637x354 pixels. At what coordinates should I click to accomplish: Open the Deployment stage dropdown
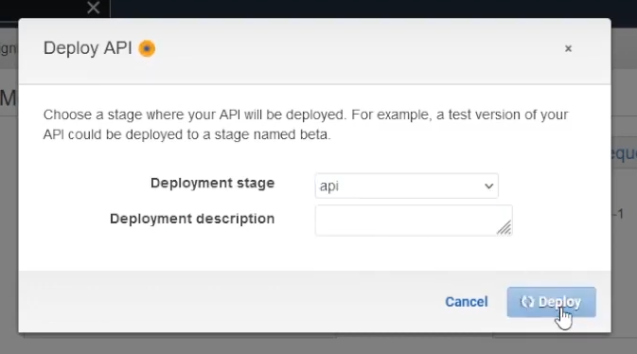(x=407, y=186)
